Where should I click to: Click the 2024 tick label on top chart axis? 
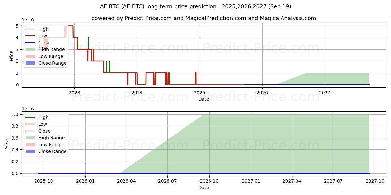pos(137,92)
